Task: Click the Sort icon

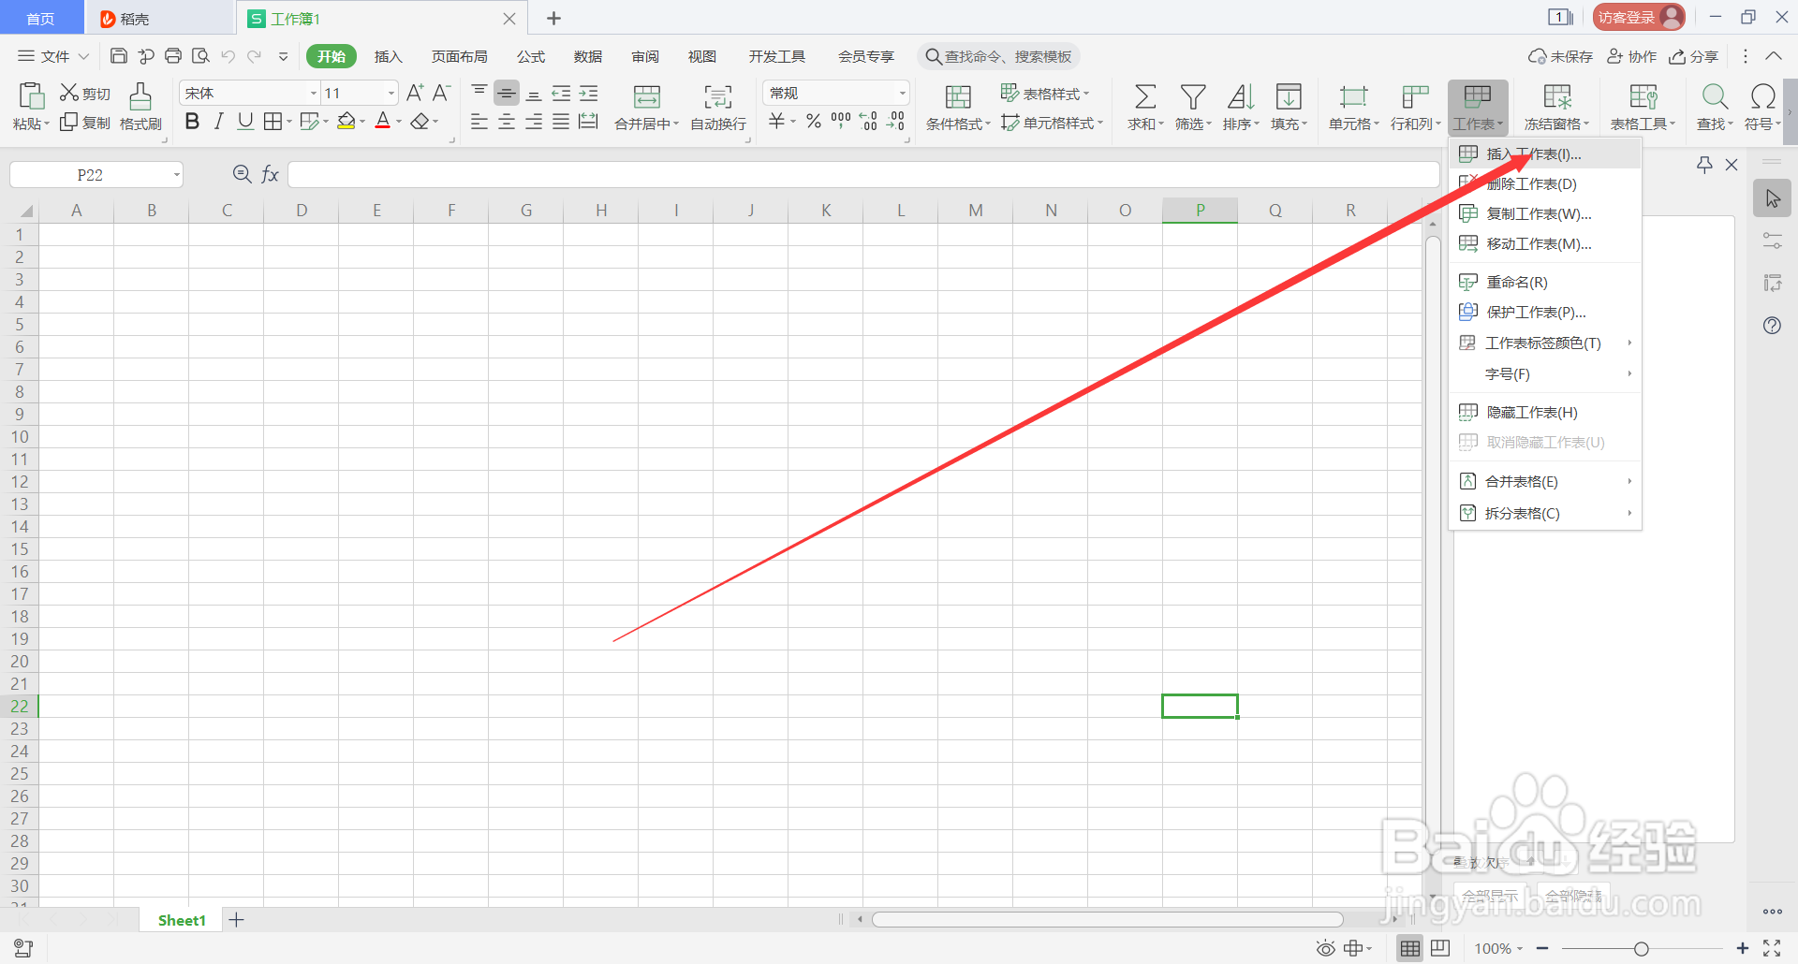Action: (1241, 96)
